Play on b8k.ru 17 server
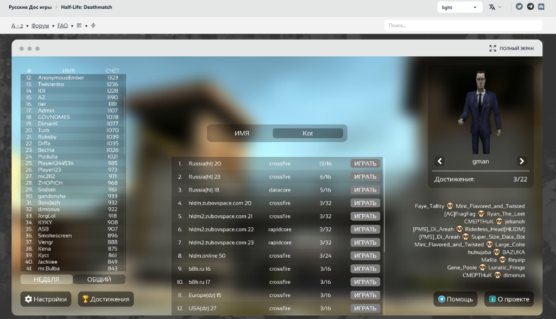This screenshot has height=319, width=556. tap(365, 282)
